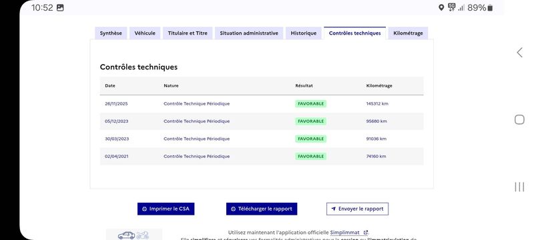This screenshot has height=240, width=534.
Task: Select the Contrôles techniques tab
Action: click(x=355, y=33)
